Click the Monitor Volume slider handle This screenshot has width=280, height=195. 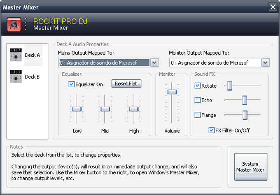point(172,92)
